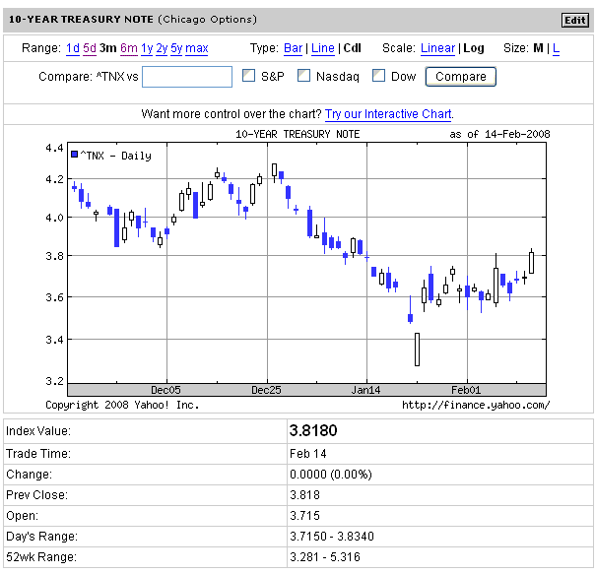Switch chart type to Line

tap(322, 48)
